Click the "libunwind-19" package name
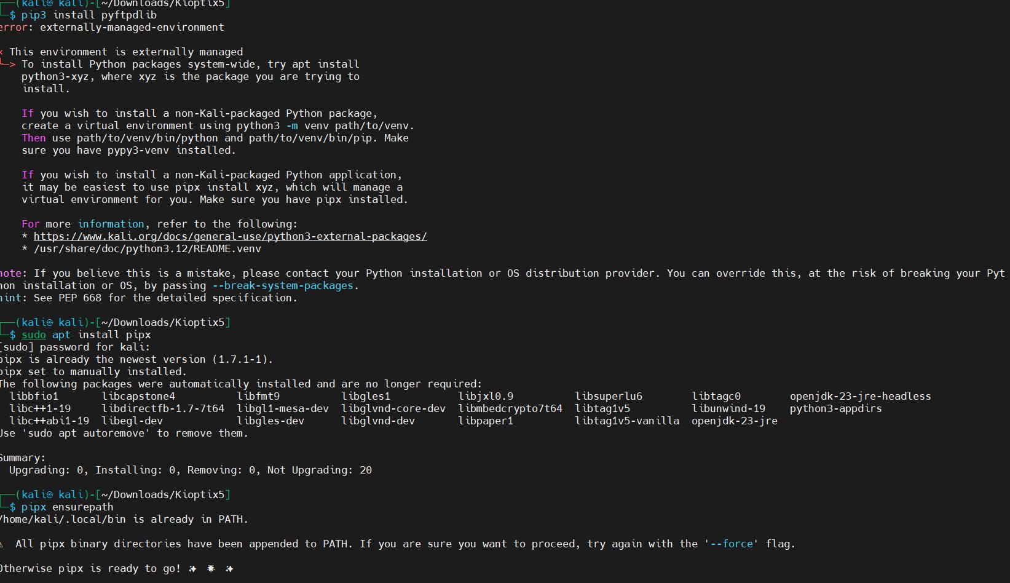 click(728, 408)
